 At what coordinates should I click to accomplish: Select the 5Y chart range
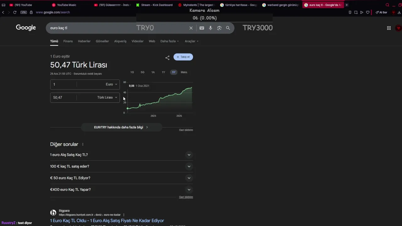(x=174, y=72)
